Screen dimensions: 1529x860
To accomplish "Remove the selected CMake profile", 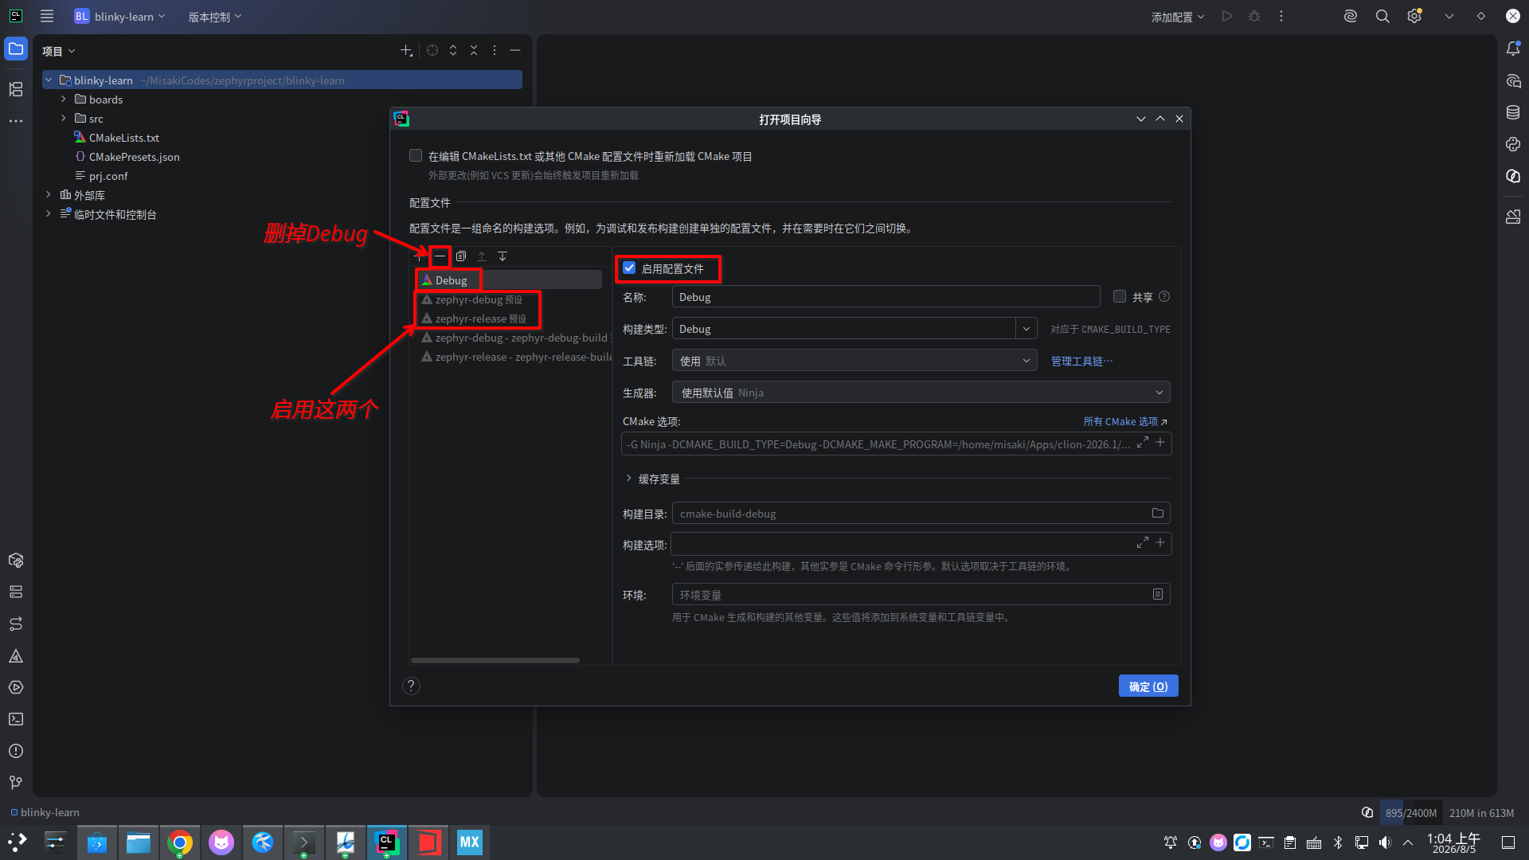I will point(440,256).
